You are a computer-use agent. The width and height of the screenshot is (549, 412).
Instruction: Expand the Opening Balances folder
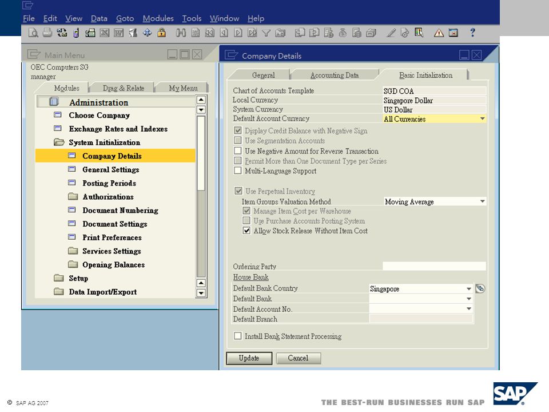coord(73,264)
